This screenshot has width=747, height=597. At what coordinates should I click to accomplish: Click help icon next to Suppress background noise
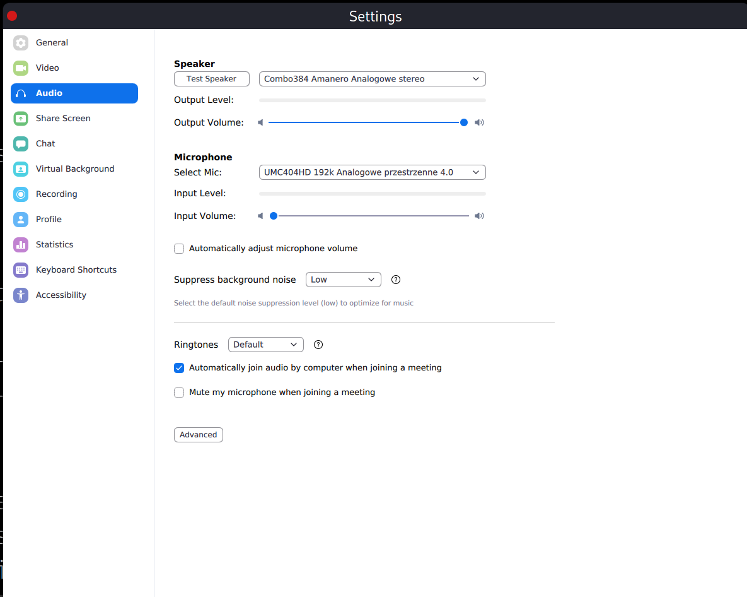click(x=395, y=280)
